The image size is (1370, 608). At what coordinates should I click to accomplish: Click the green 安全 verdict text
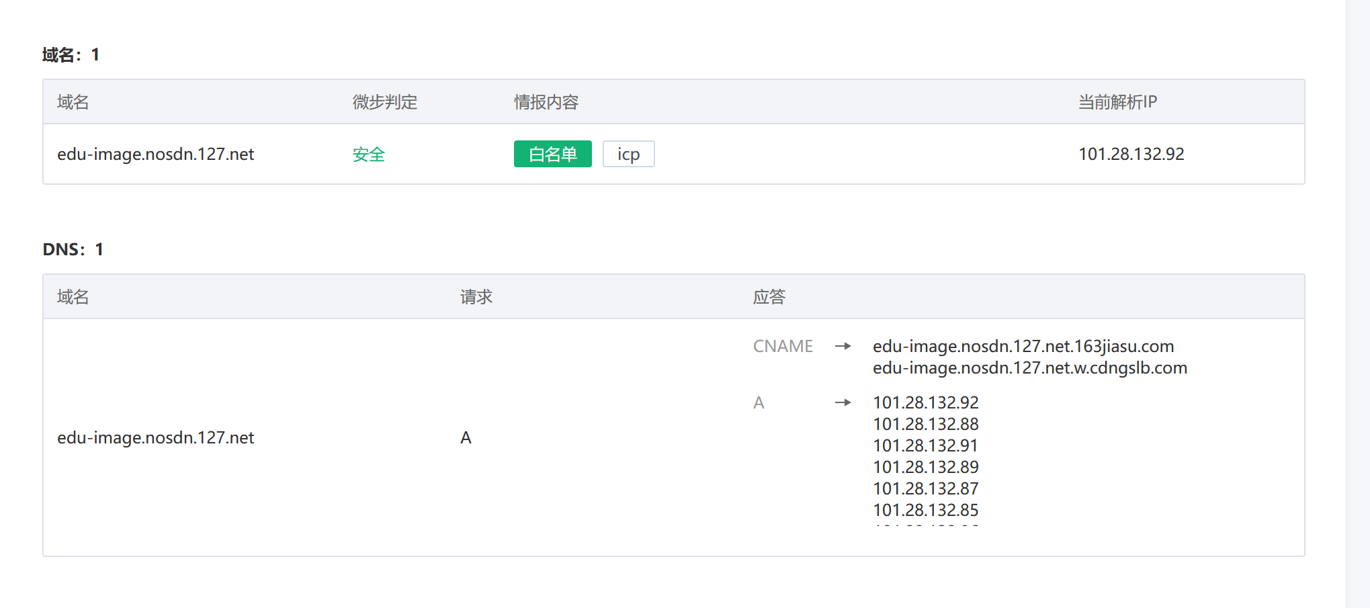coord(368,155)
